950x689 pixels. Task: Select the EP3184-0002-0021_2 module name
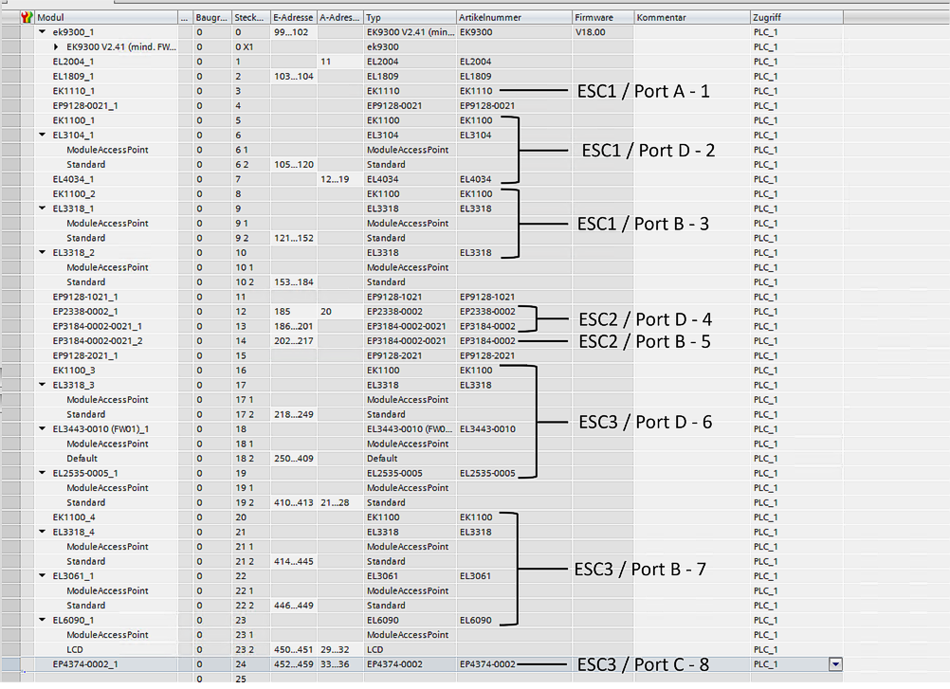(x=98, y=341)
